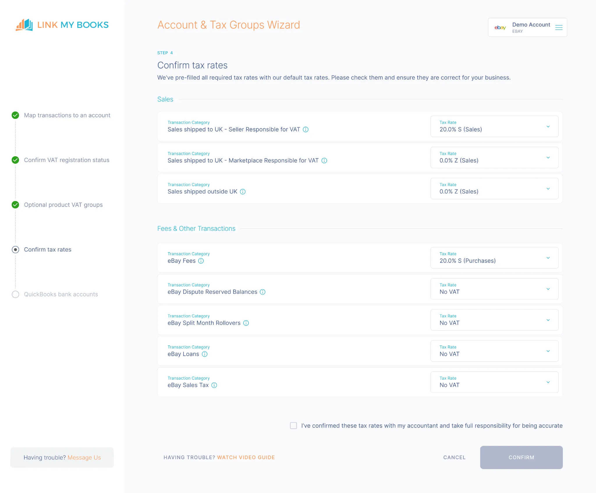Click the Confirm tax rates heading

[x=192, y=65]
